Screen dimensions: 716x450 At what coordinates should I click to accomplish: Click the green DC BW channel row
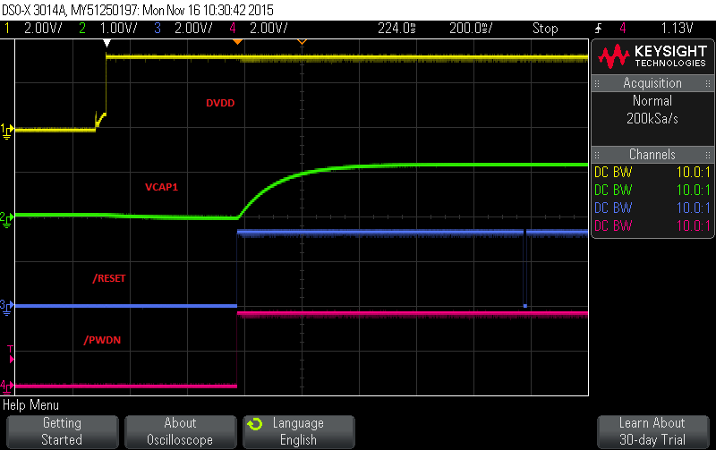point(652,190)
